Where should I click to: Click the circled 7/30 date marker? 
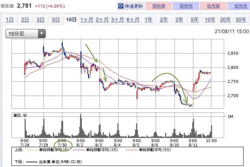coord(62,145)
